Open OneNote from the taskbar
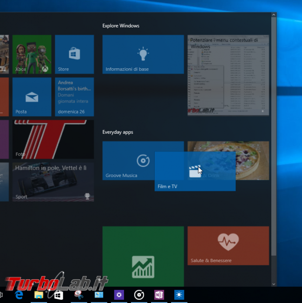The image size is (302, 303). click(x=159, y=295)
